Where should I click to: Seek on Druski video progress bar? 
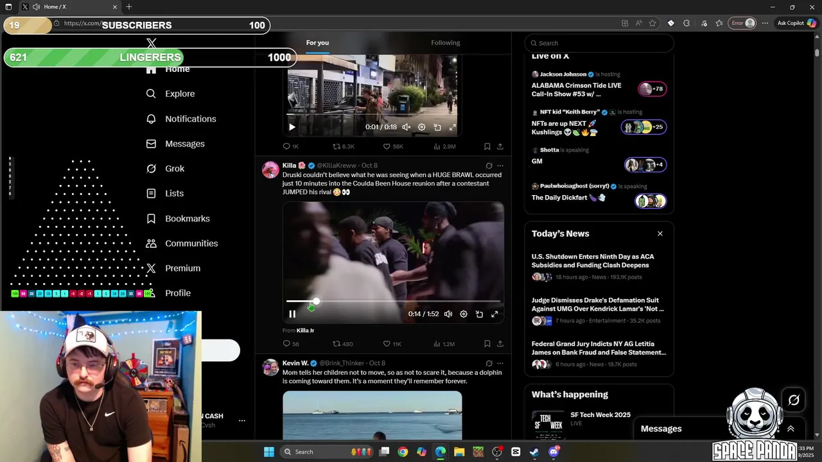[x=393, y=301]
